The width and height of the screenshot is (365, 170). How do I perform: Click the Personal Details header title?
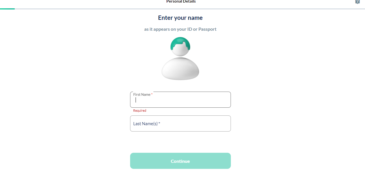pyautogui.click(x=181, y=2)
